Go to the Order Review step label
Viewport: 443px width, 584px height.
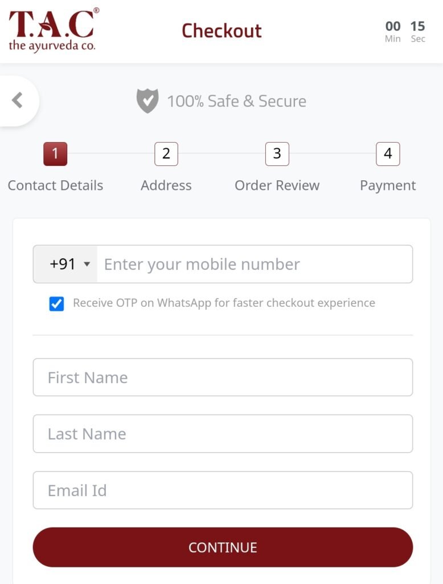click(277, 185)
